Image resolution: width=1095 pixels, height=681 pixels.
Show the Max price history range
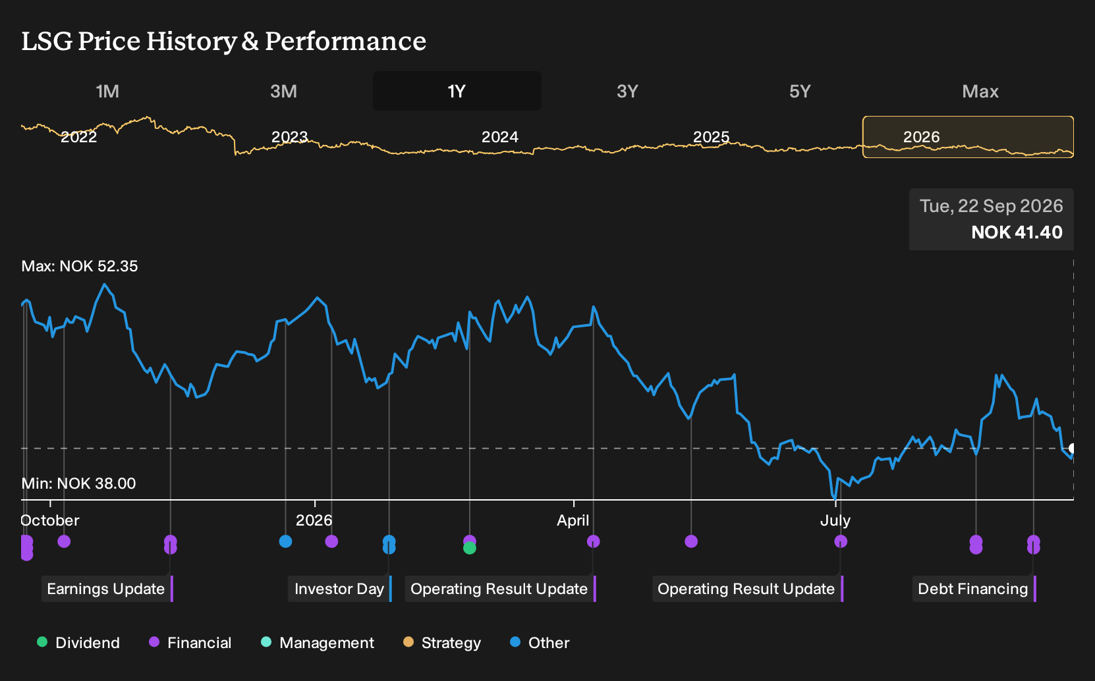pyautogui.click(x=980, y=91)
